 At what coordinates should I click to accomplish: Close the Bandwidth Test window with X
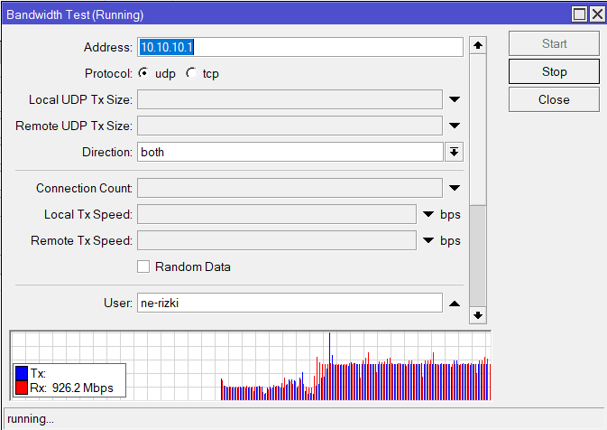click(x=597, y=14)
